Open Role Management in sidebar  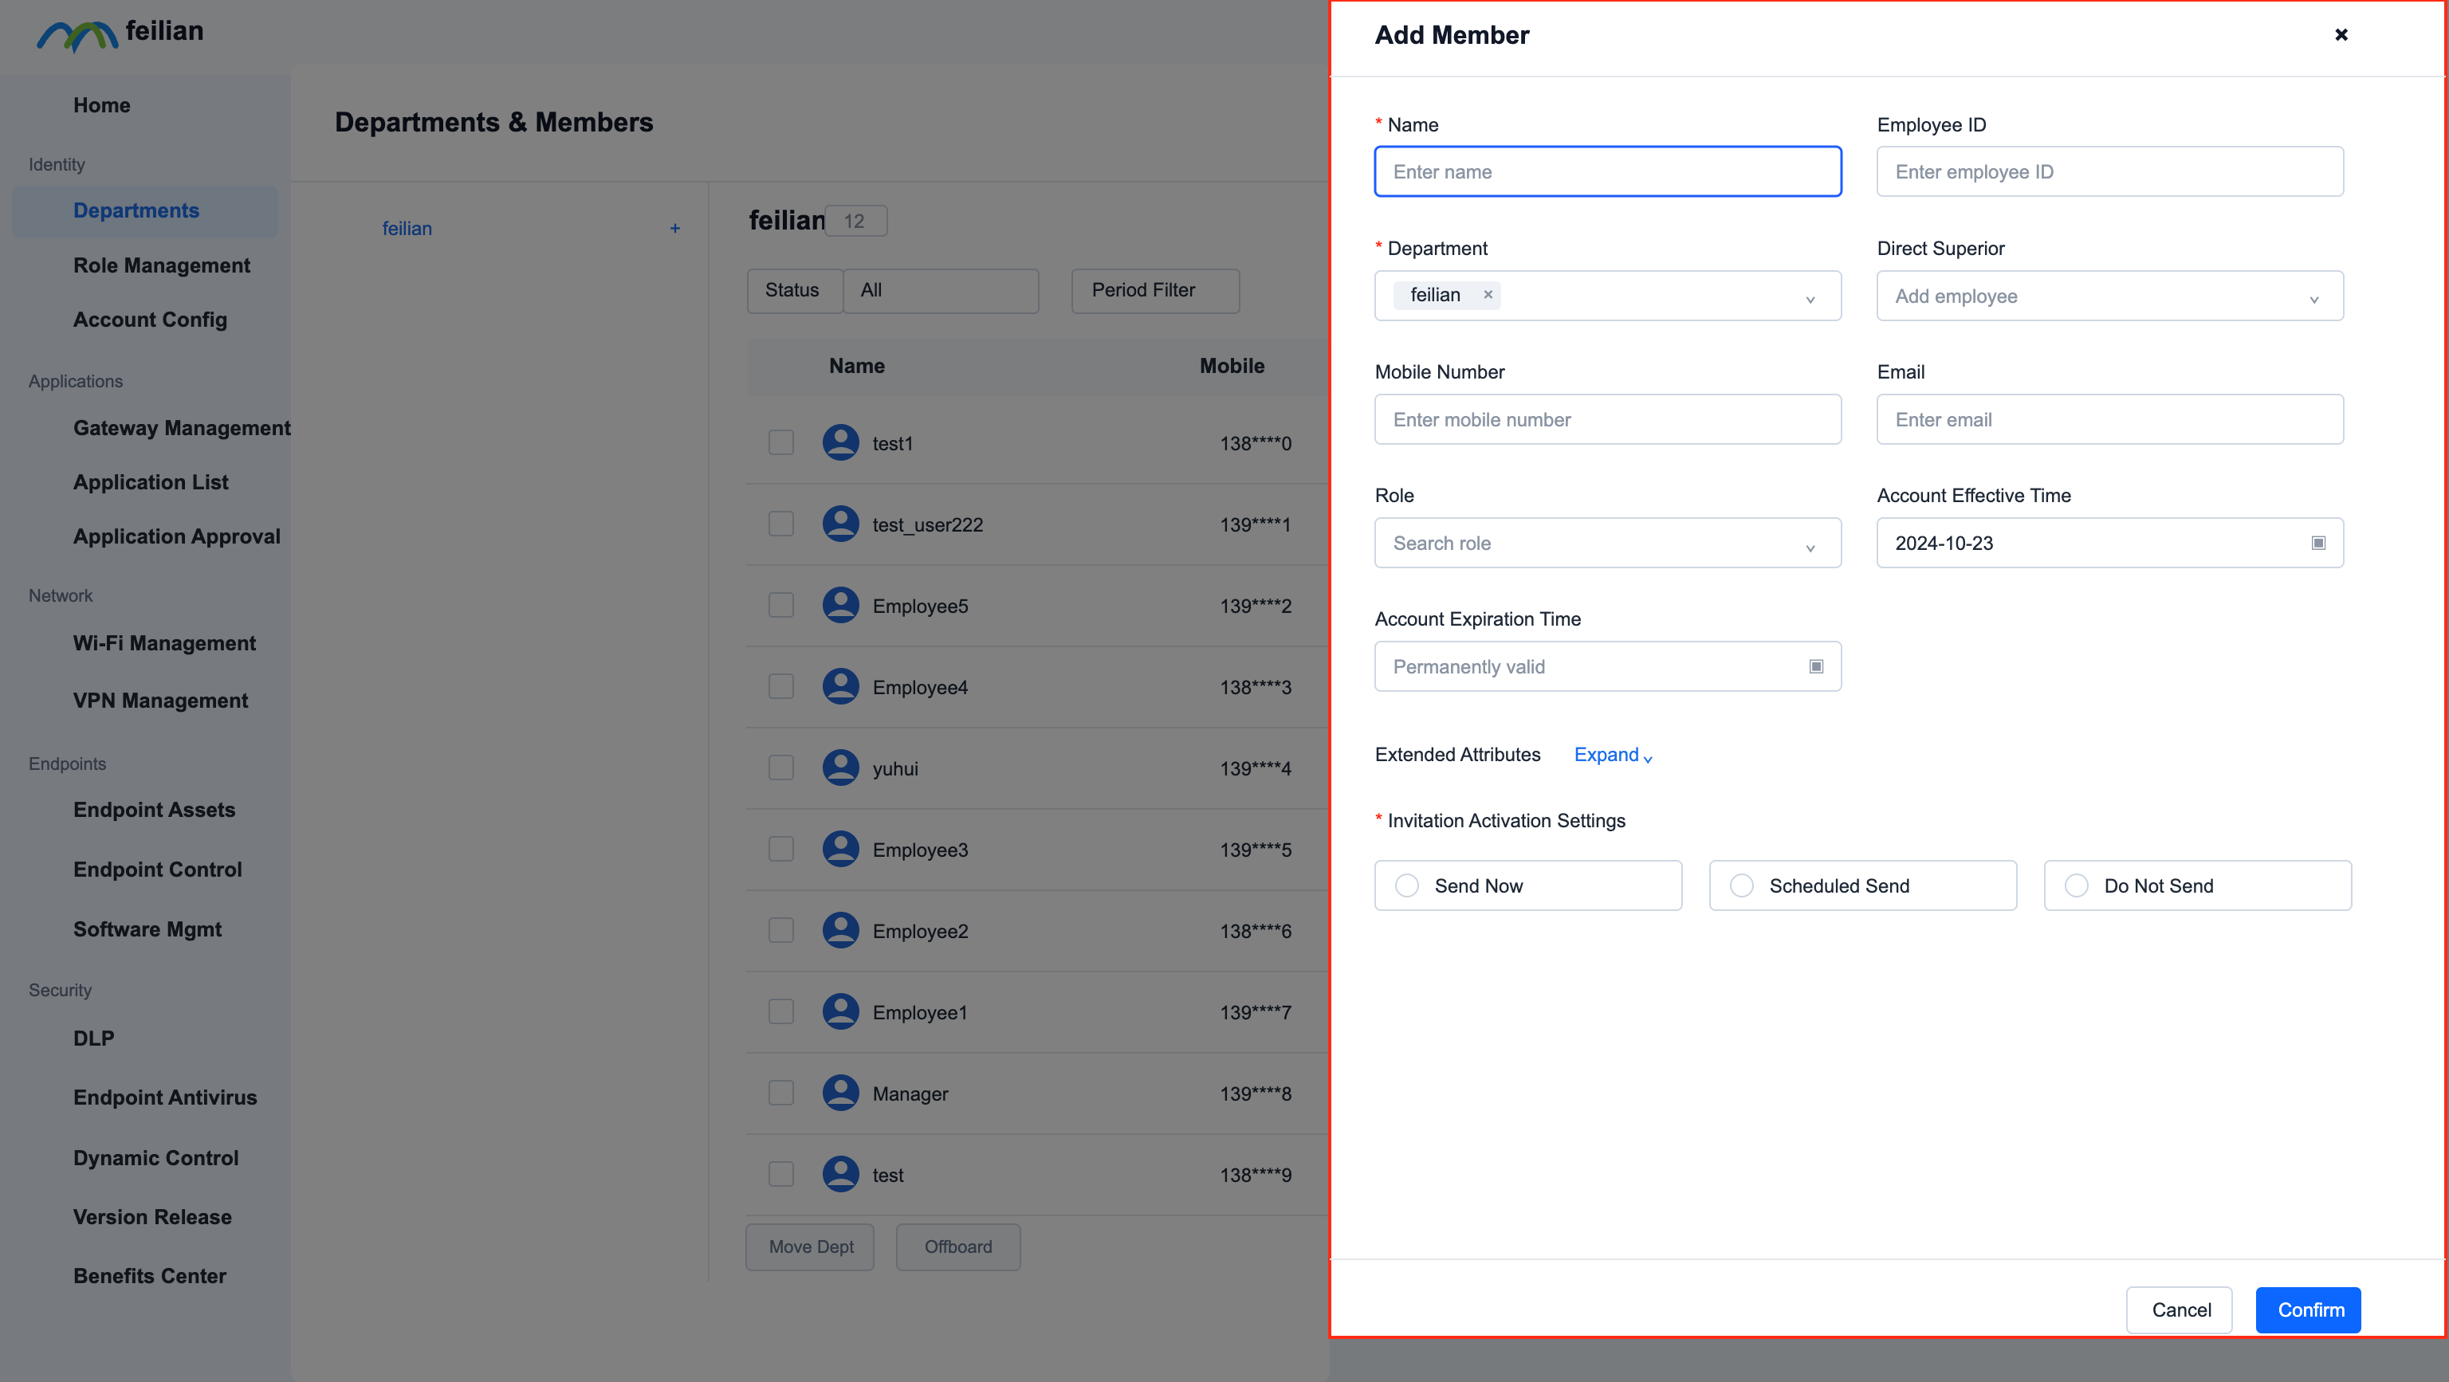tap(162, 265)
